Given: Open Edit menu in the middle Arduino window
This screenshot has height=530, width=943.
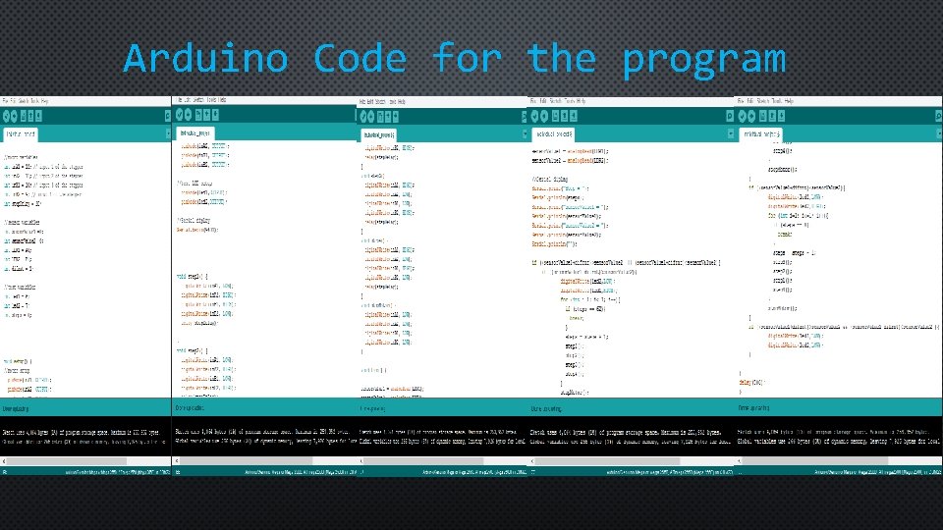Looking at the screenshot, I should click(x=370, y=101).
